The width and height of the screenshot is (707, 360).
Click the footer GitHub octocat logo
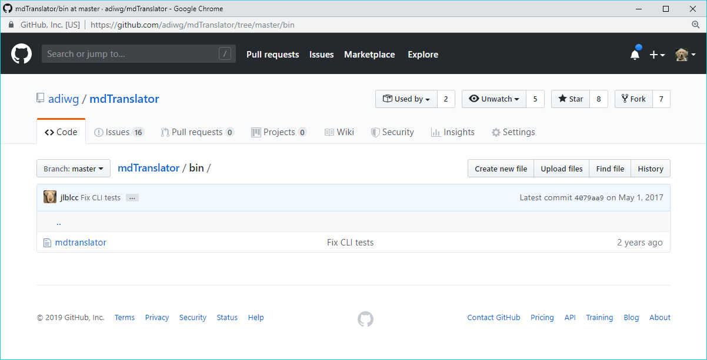pyautogui.click(x=365, y=319)
